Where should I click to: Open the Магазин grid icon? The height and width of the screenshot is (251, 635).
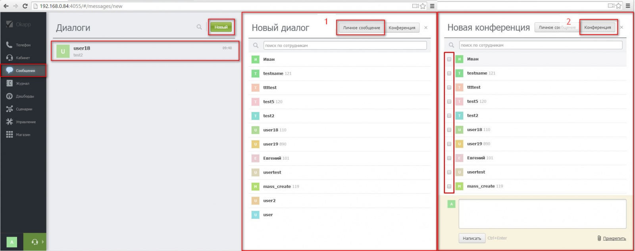(10, 135)
